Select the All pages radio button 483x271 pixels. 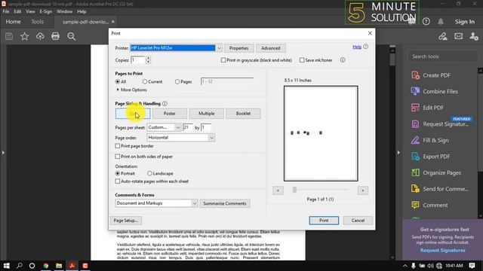coord(118,82)
